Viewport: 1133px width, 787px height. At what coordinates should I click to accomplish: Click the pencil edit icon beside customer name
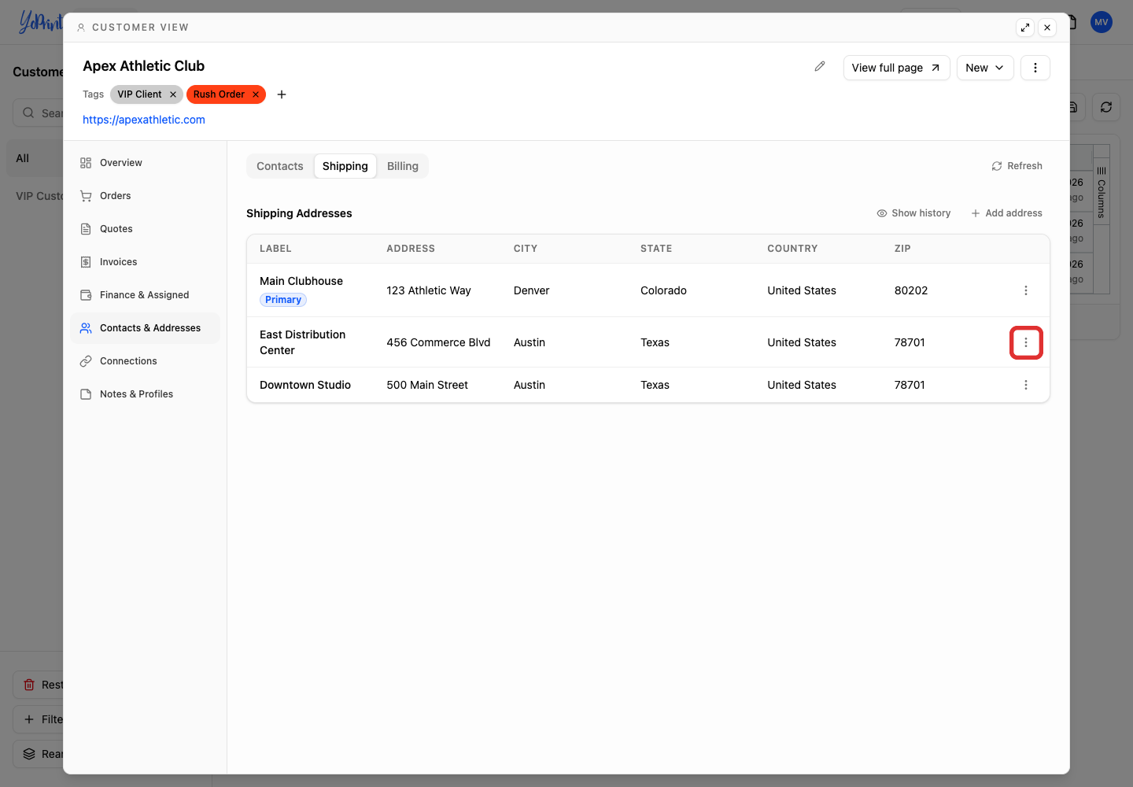click(x=820, y=67)
